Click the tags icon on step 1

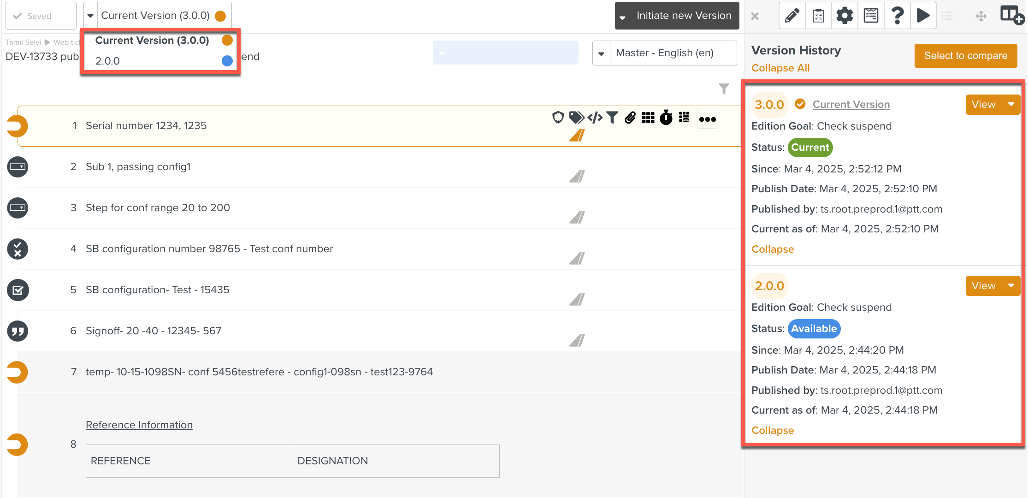point(576,118)
